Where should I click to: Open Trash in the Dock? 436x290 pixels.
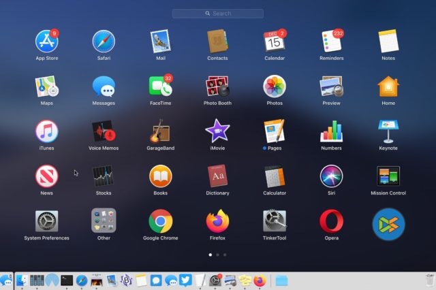429,280
